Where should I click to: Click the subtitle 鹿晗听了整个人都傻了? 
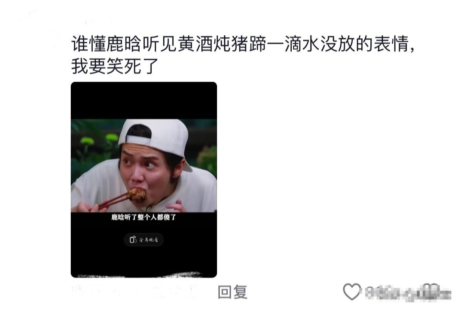144,217
